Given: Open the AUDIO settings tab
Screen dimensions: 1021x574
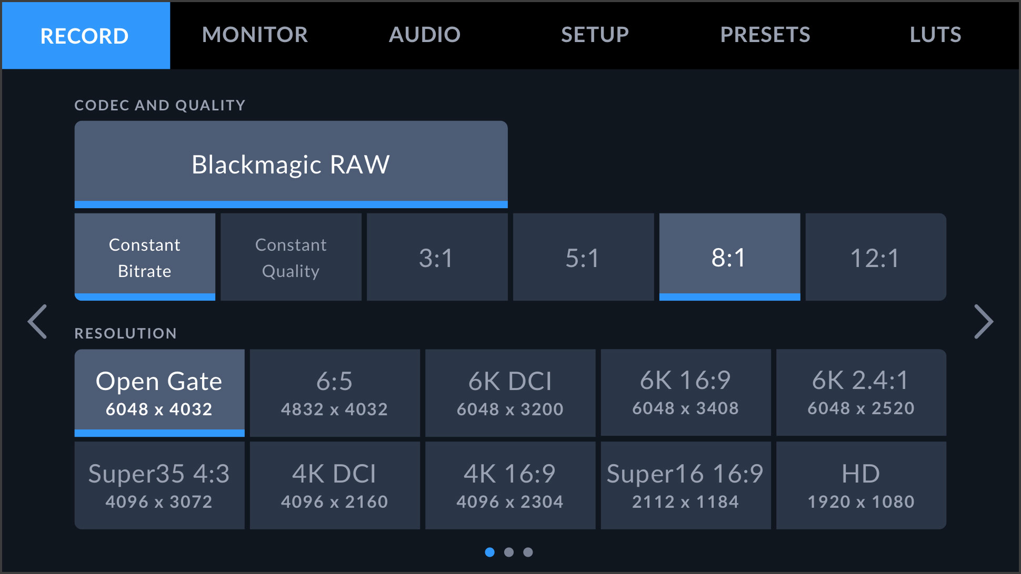Looking at the screenshot, I should [424, 35].
